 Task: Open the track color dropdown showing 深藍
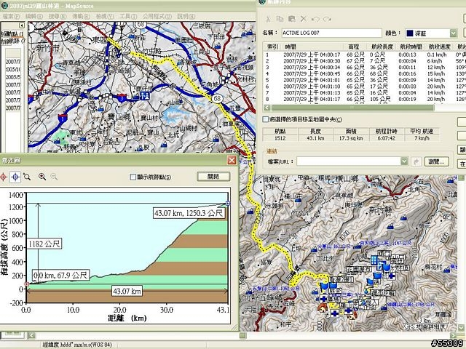453,33
